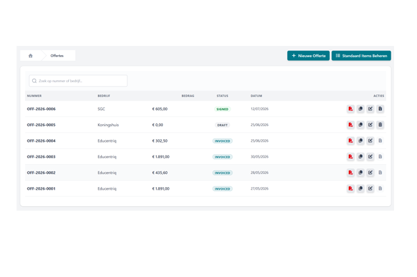Image resolution: width=417 pixels, height=277 pixels.
Task: Click the date 30/05/2026
Action: pos(259,157)
